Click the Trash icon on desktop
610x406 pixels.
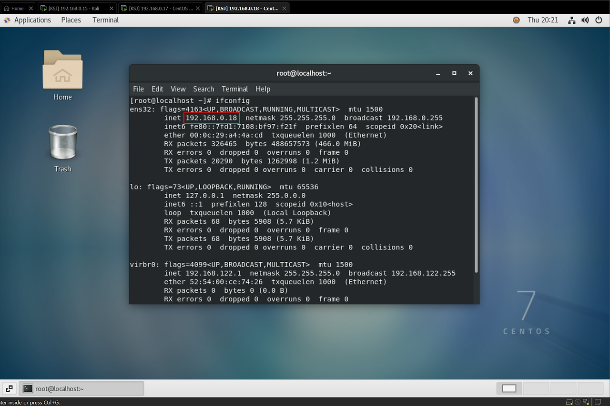click(x=62, y=143)
